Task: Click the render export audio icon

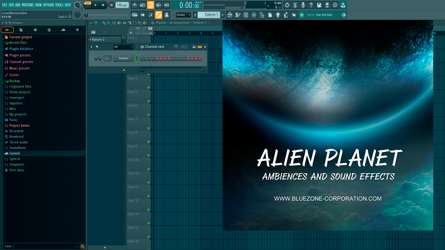Action: click(x=327, y=5)
